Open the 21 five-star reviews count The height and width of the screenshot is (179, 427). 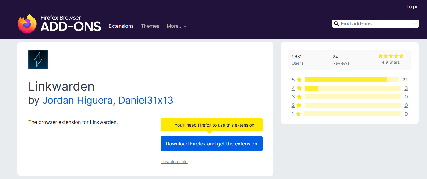[x=405, y=80]
